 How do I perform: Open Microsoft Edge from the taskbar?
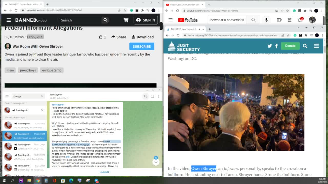click(71, 180)
